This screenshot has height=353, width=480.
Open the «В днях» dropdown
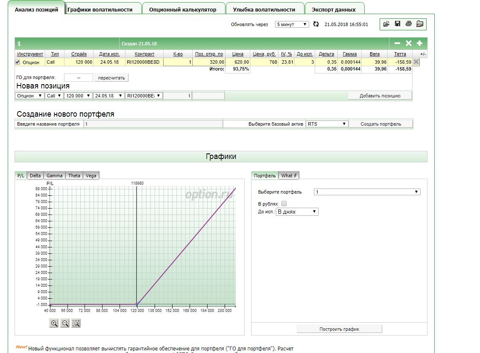(297, 212)
